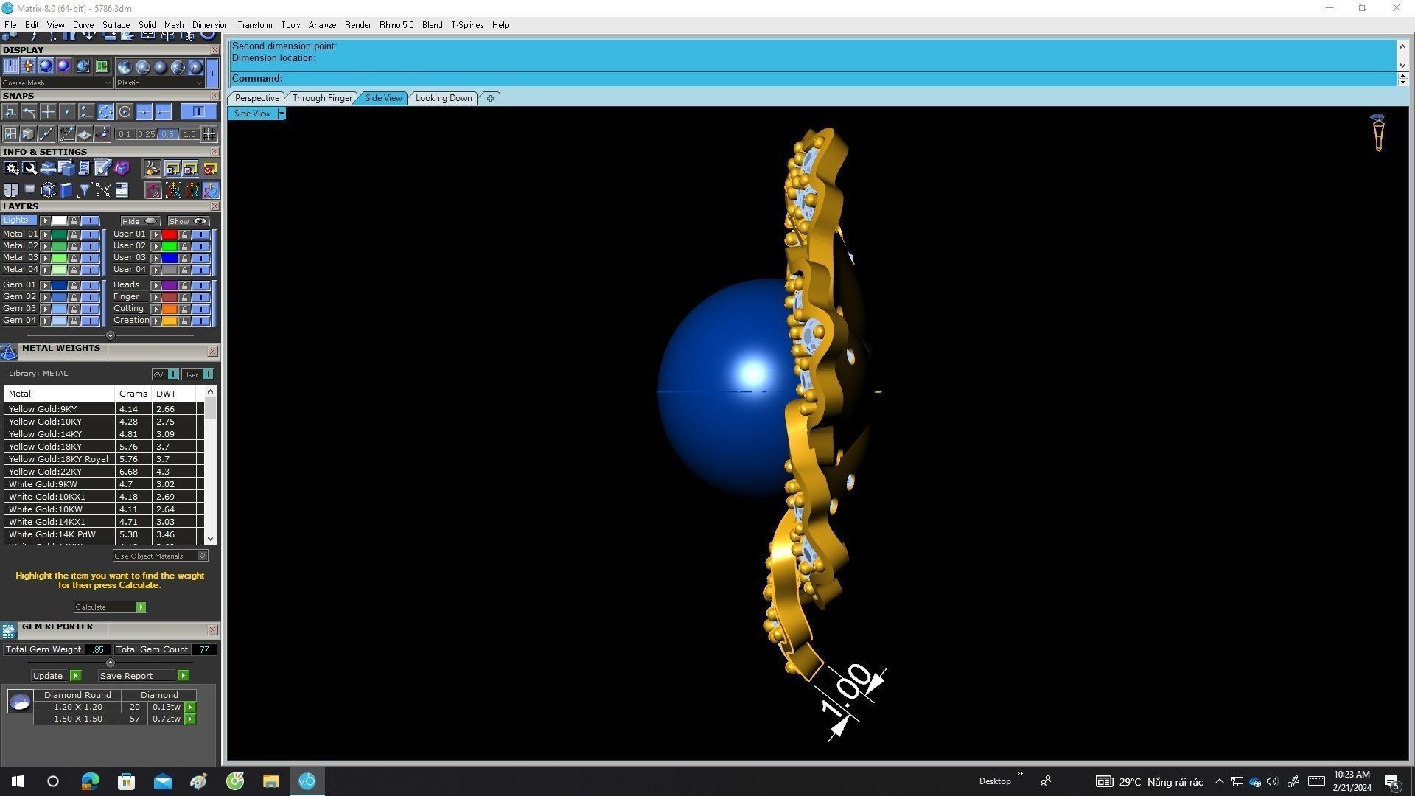Toggle the lock on Metal 01 layer
The image size is (1415, 796).
click(74, 234)
